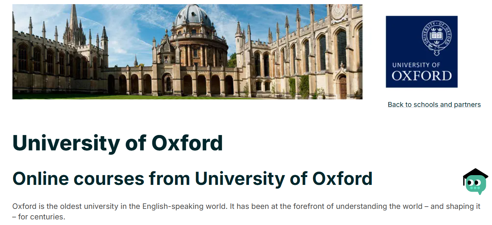Click the blue sky area of the banner
The height and width of the screenshot is (225, 492).
point(124,22)
